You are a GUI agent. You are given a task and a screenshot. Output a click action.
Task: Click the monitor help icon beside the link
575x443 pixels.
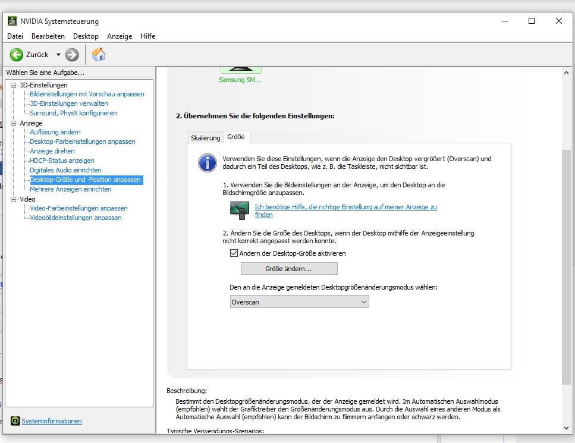(240, 210)
